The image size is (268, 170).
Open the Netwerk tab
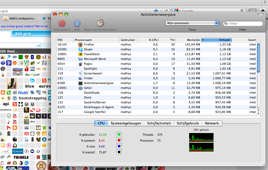coord(212,123)
